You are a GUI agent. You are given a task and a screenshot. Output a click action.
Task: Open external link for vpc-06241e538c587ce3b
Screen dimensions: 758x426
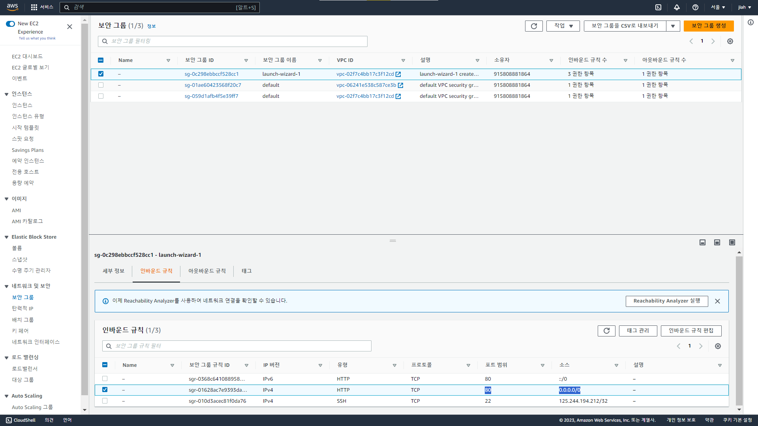click(401, 85)
